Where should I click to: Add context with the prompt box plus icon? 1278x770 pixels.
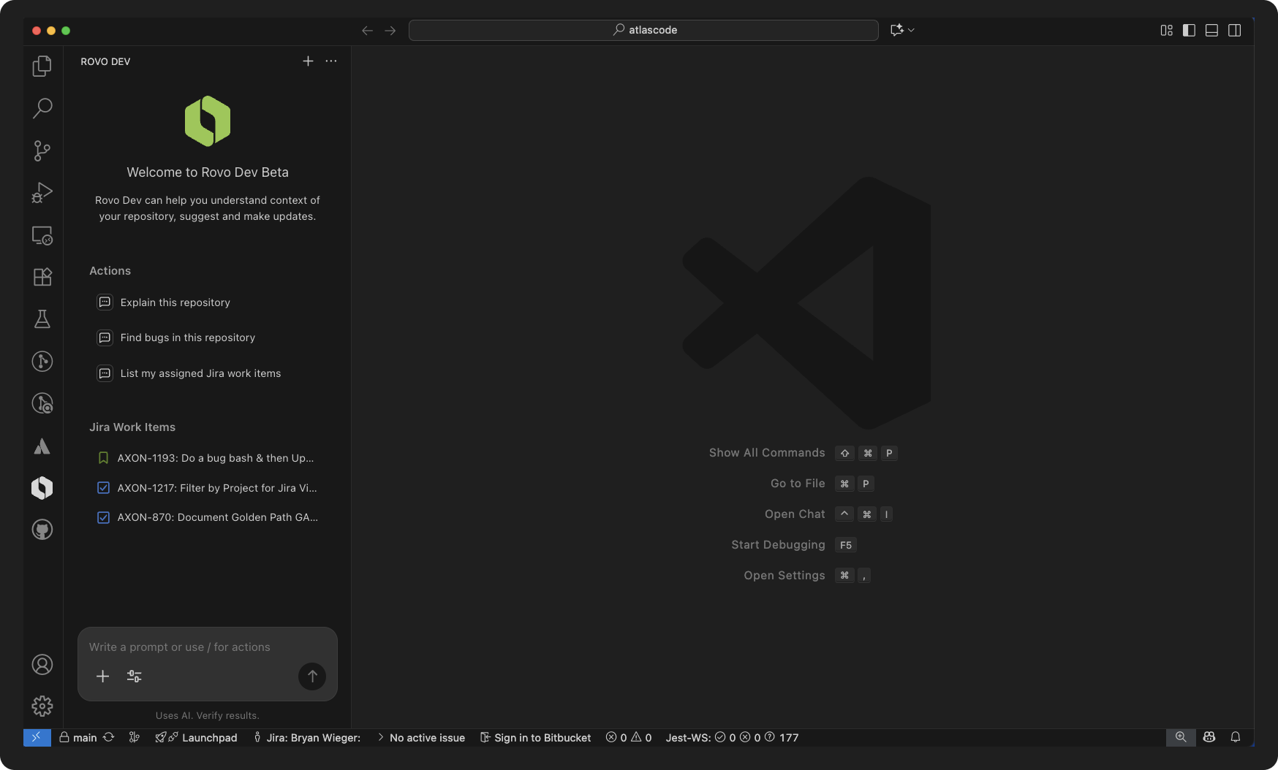tap(103, 676)
